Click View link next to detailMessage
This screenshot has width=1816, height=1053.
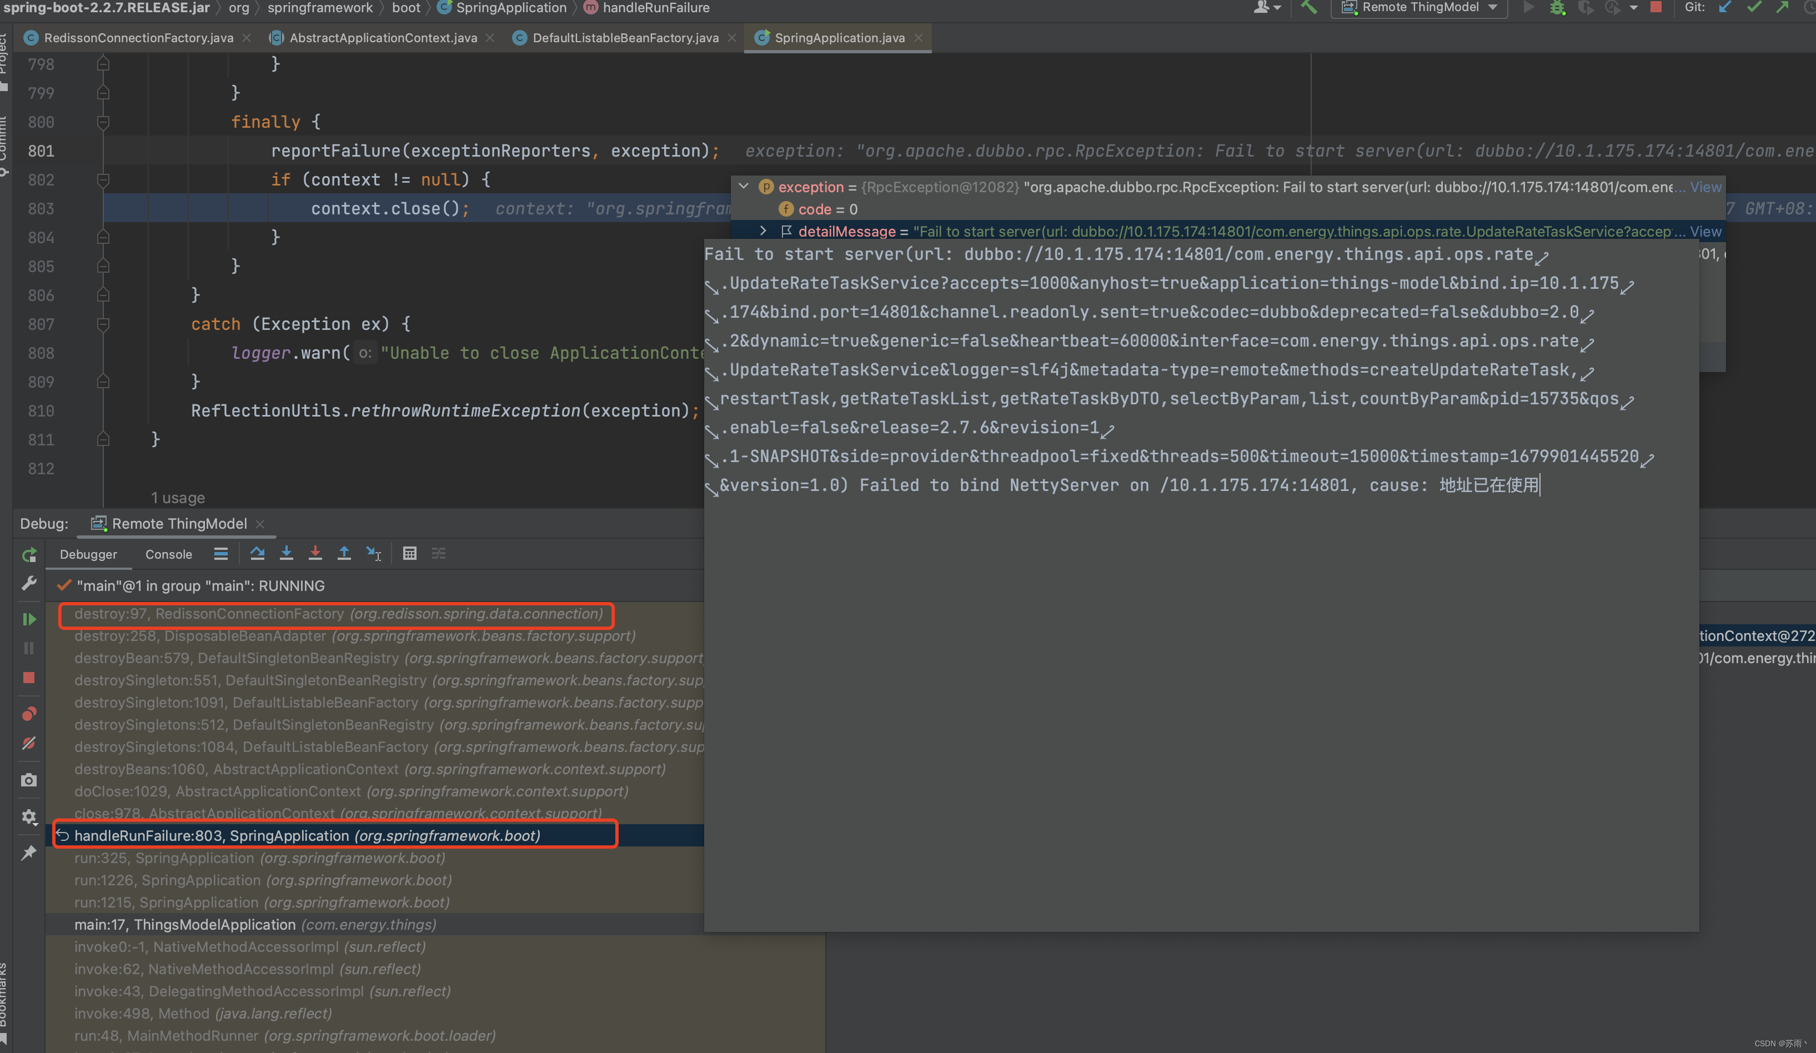[x=1705, y=232]
